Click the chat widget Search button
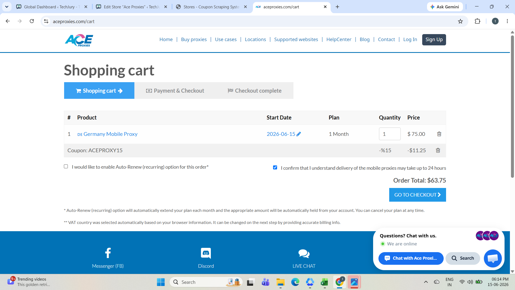 463,258
